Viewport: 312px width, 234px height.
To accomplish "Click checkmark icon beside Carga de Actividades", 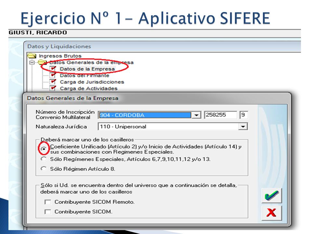I will [53, 88].
